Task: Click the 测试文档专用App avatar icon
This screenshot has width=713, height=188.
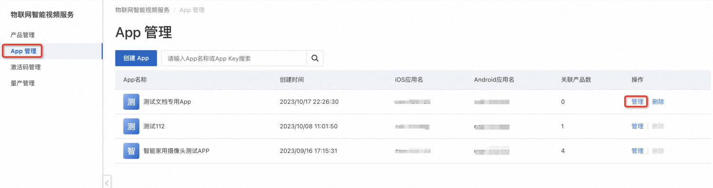Action: pos(131,102)
